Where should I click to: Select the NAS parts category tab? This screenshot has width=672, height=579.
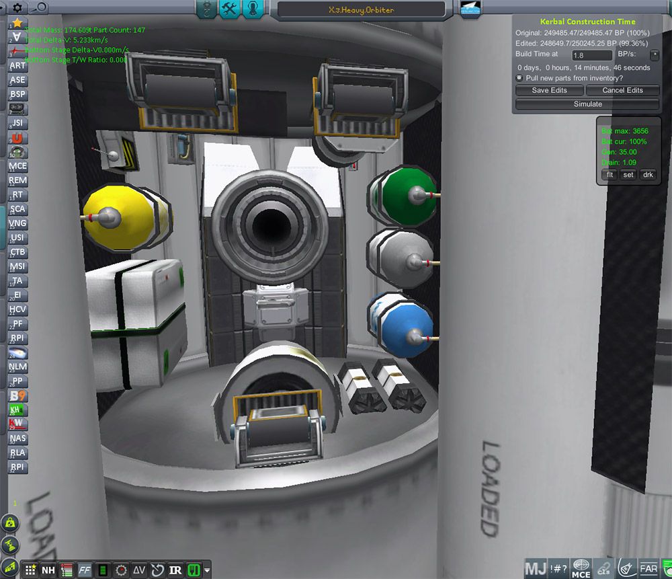[17, 438]
